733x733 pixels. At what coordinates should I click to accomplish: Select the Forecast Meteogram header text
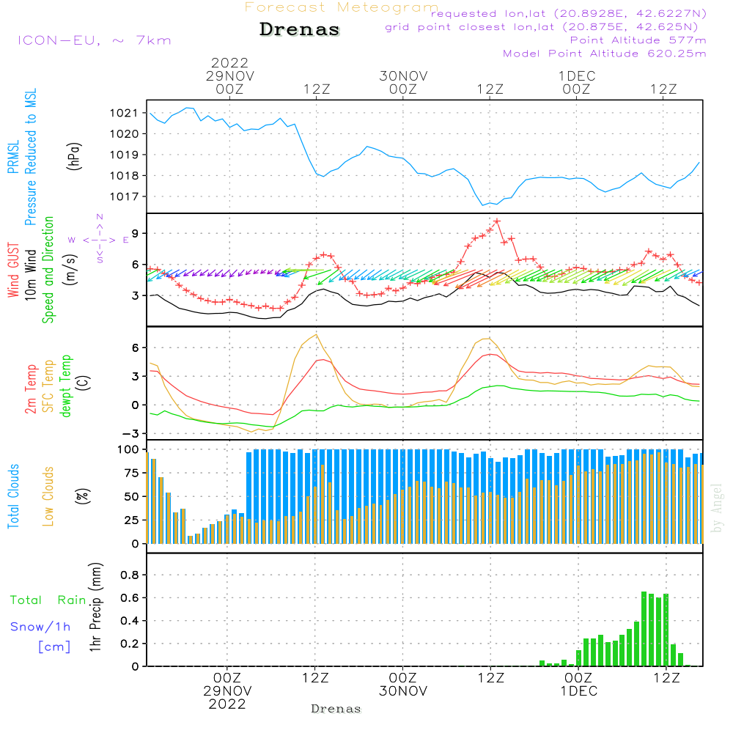point(342,7)
